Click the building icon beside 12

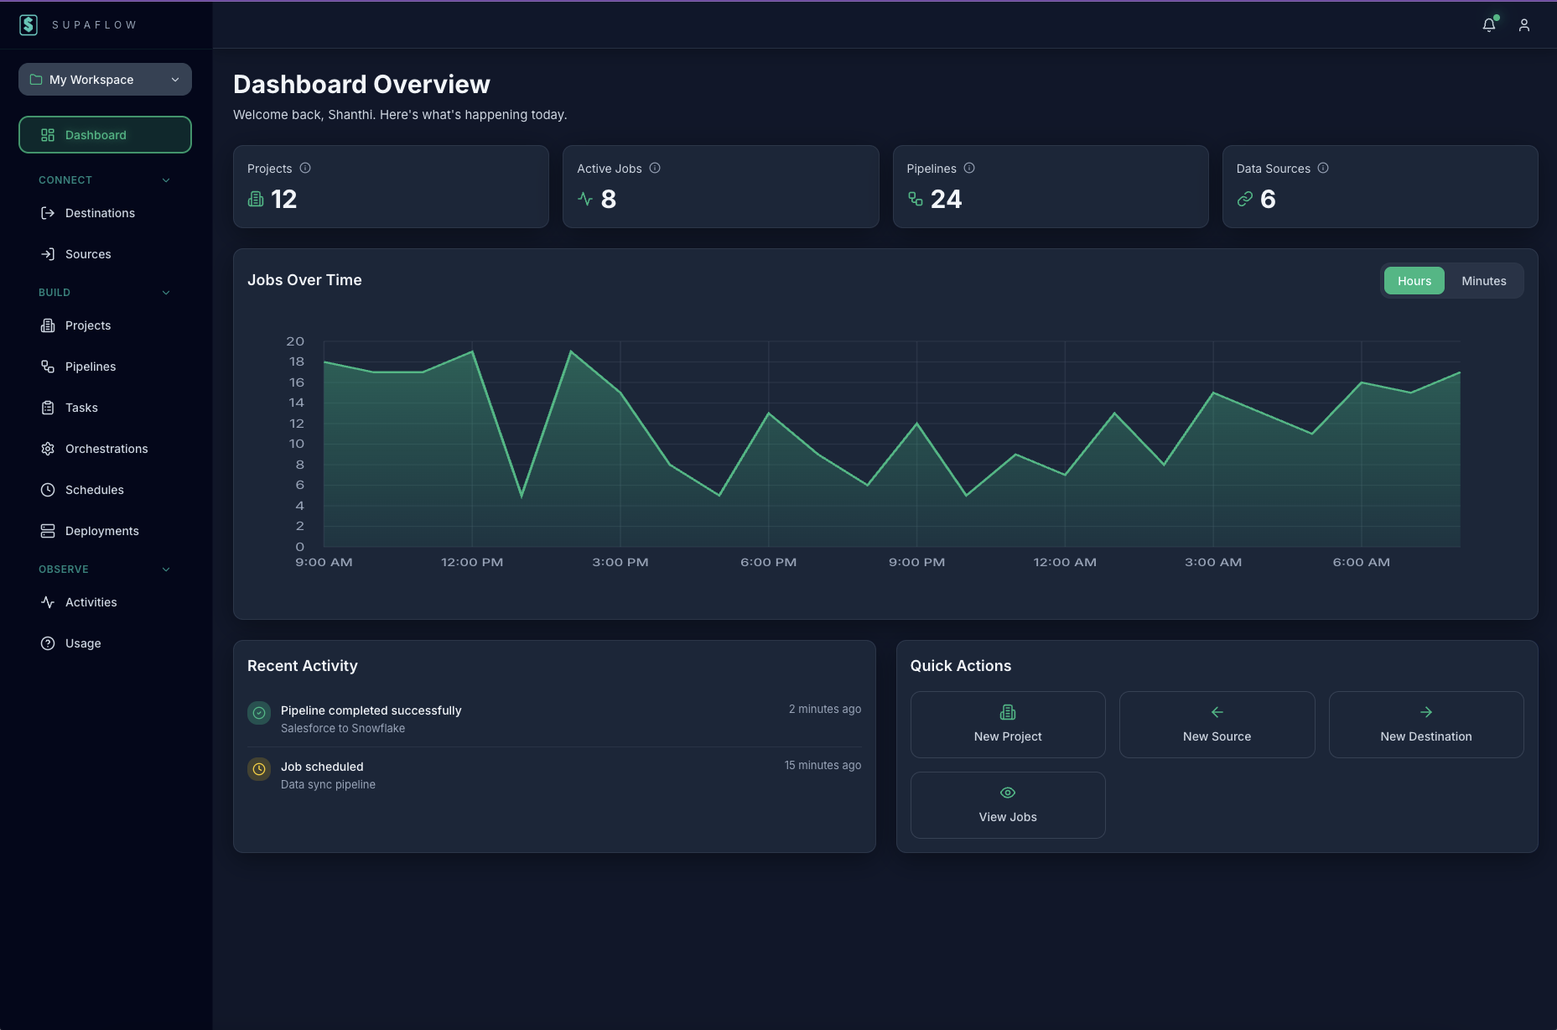tap(256, 199)
